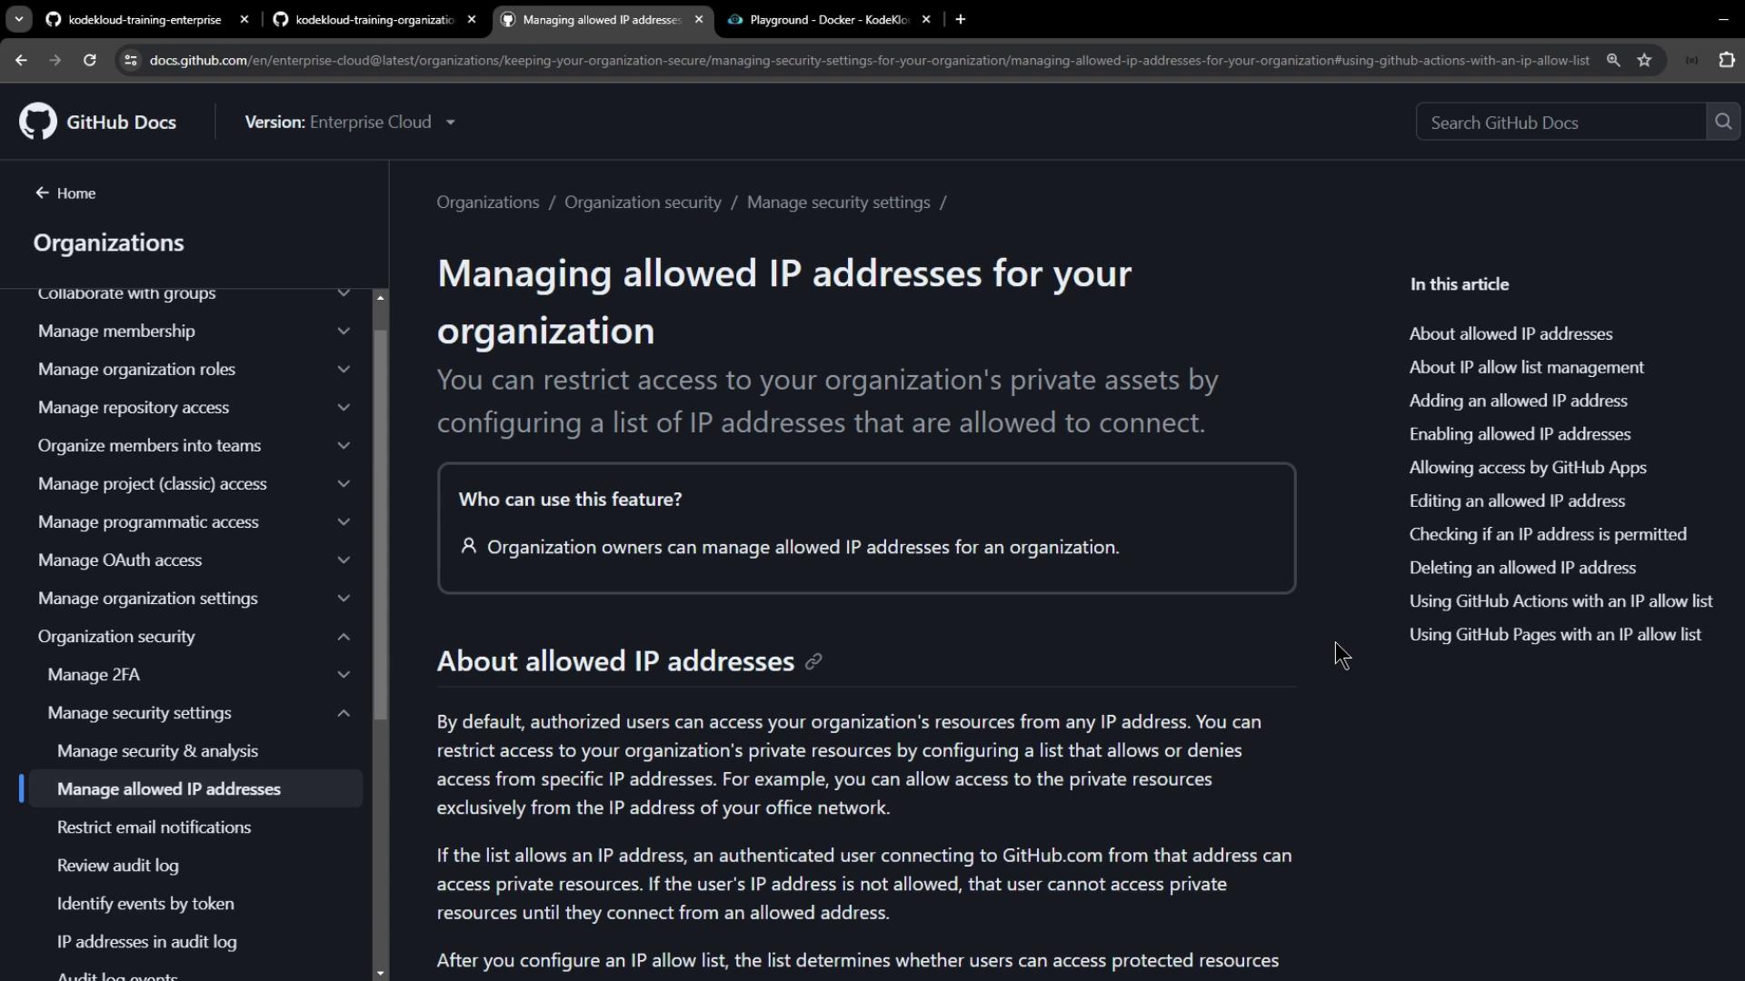This screenshot has width=1745, height=981.
Task: Click into Search GitHub Docs field
Action: [x=1560, y=123]
